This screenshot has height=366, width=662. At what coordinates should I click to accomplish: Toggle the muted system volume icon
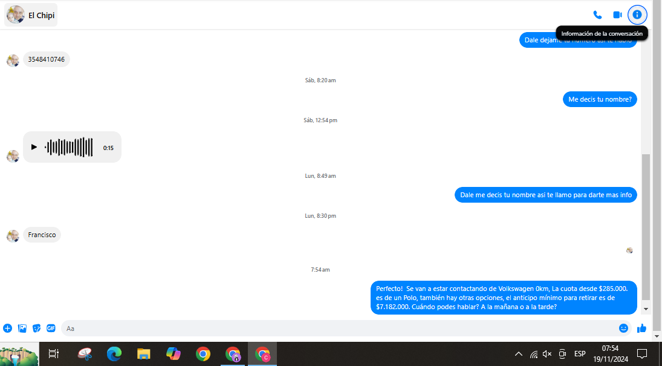pyautogui.click(x=548, y=354)
